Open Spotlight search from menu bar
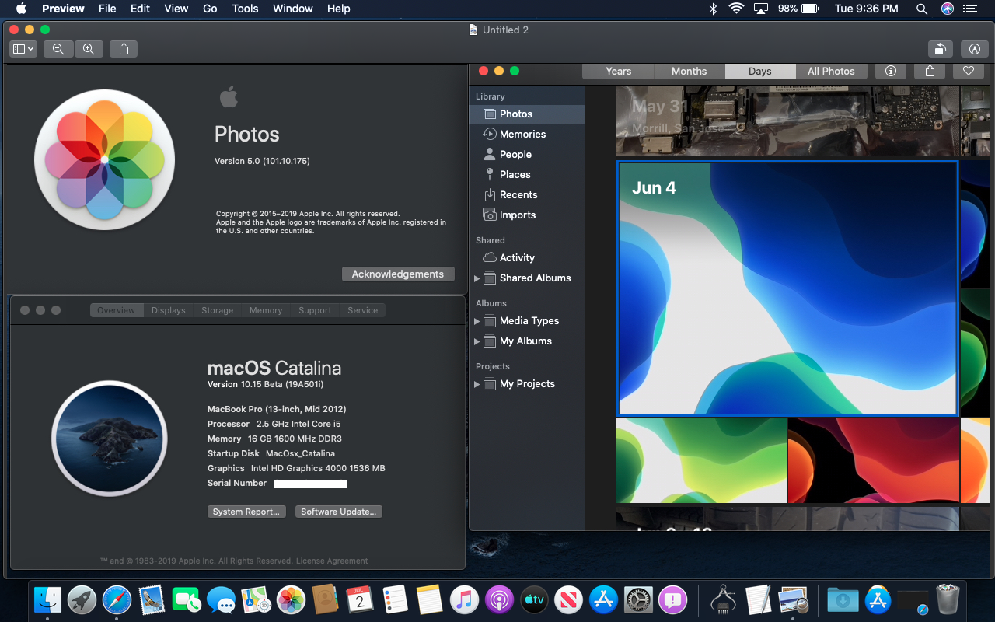This screenshot has height=622, width=995. point(922,9)
